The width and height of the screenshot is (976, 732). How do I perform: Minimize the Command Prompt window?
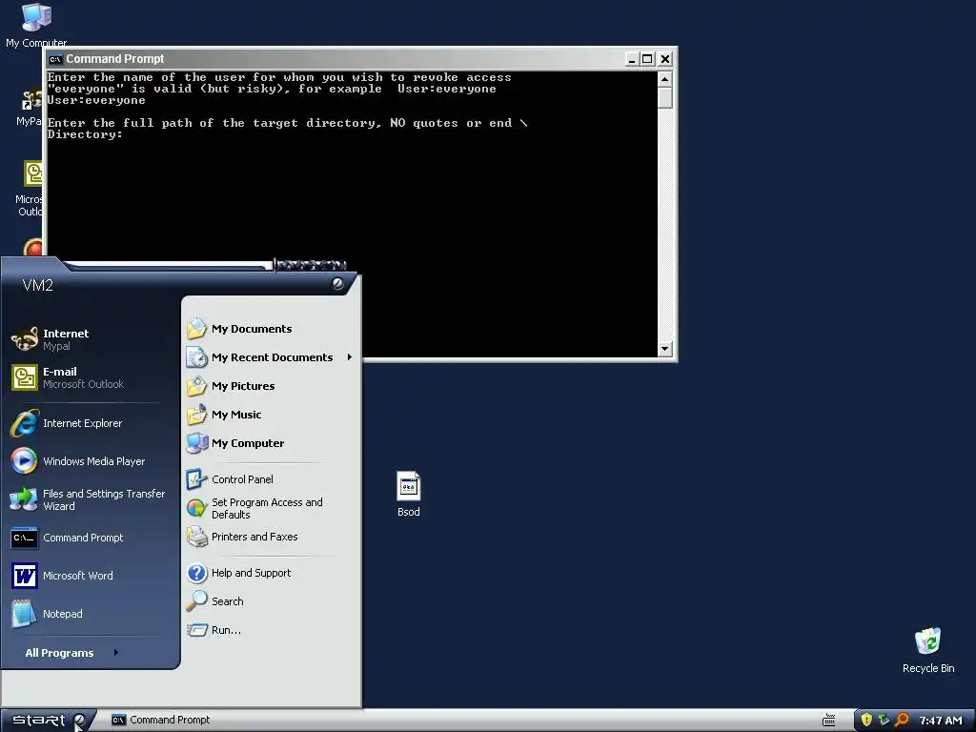[x=632, y=59]
